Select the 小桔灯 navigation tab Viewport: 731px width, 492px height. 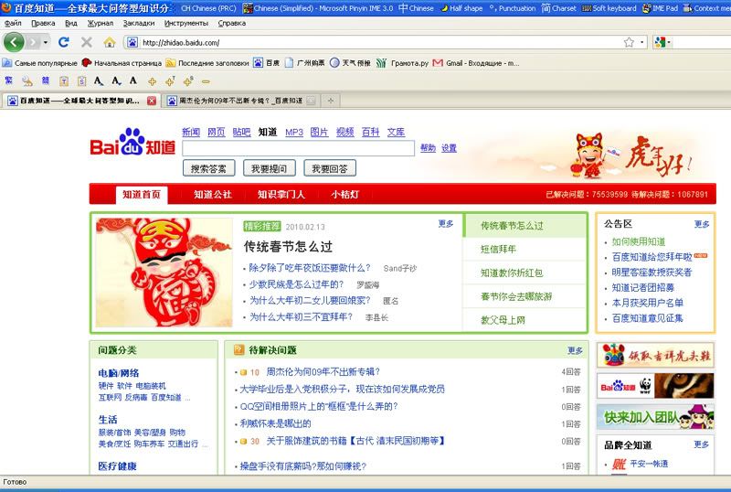point(345,195)
